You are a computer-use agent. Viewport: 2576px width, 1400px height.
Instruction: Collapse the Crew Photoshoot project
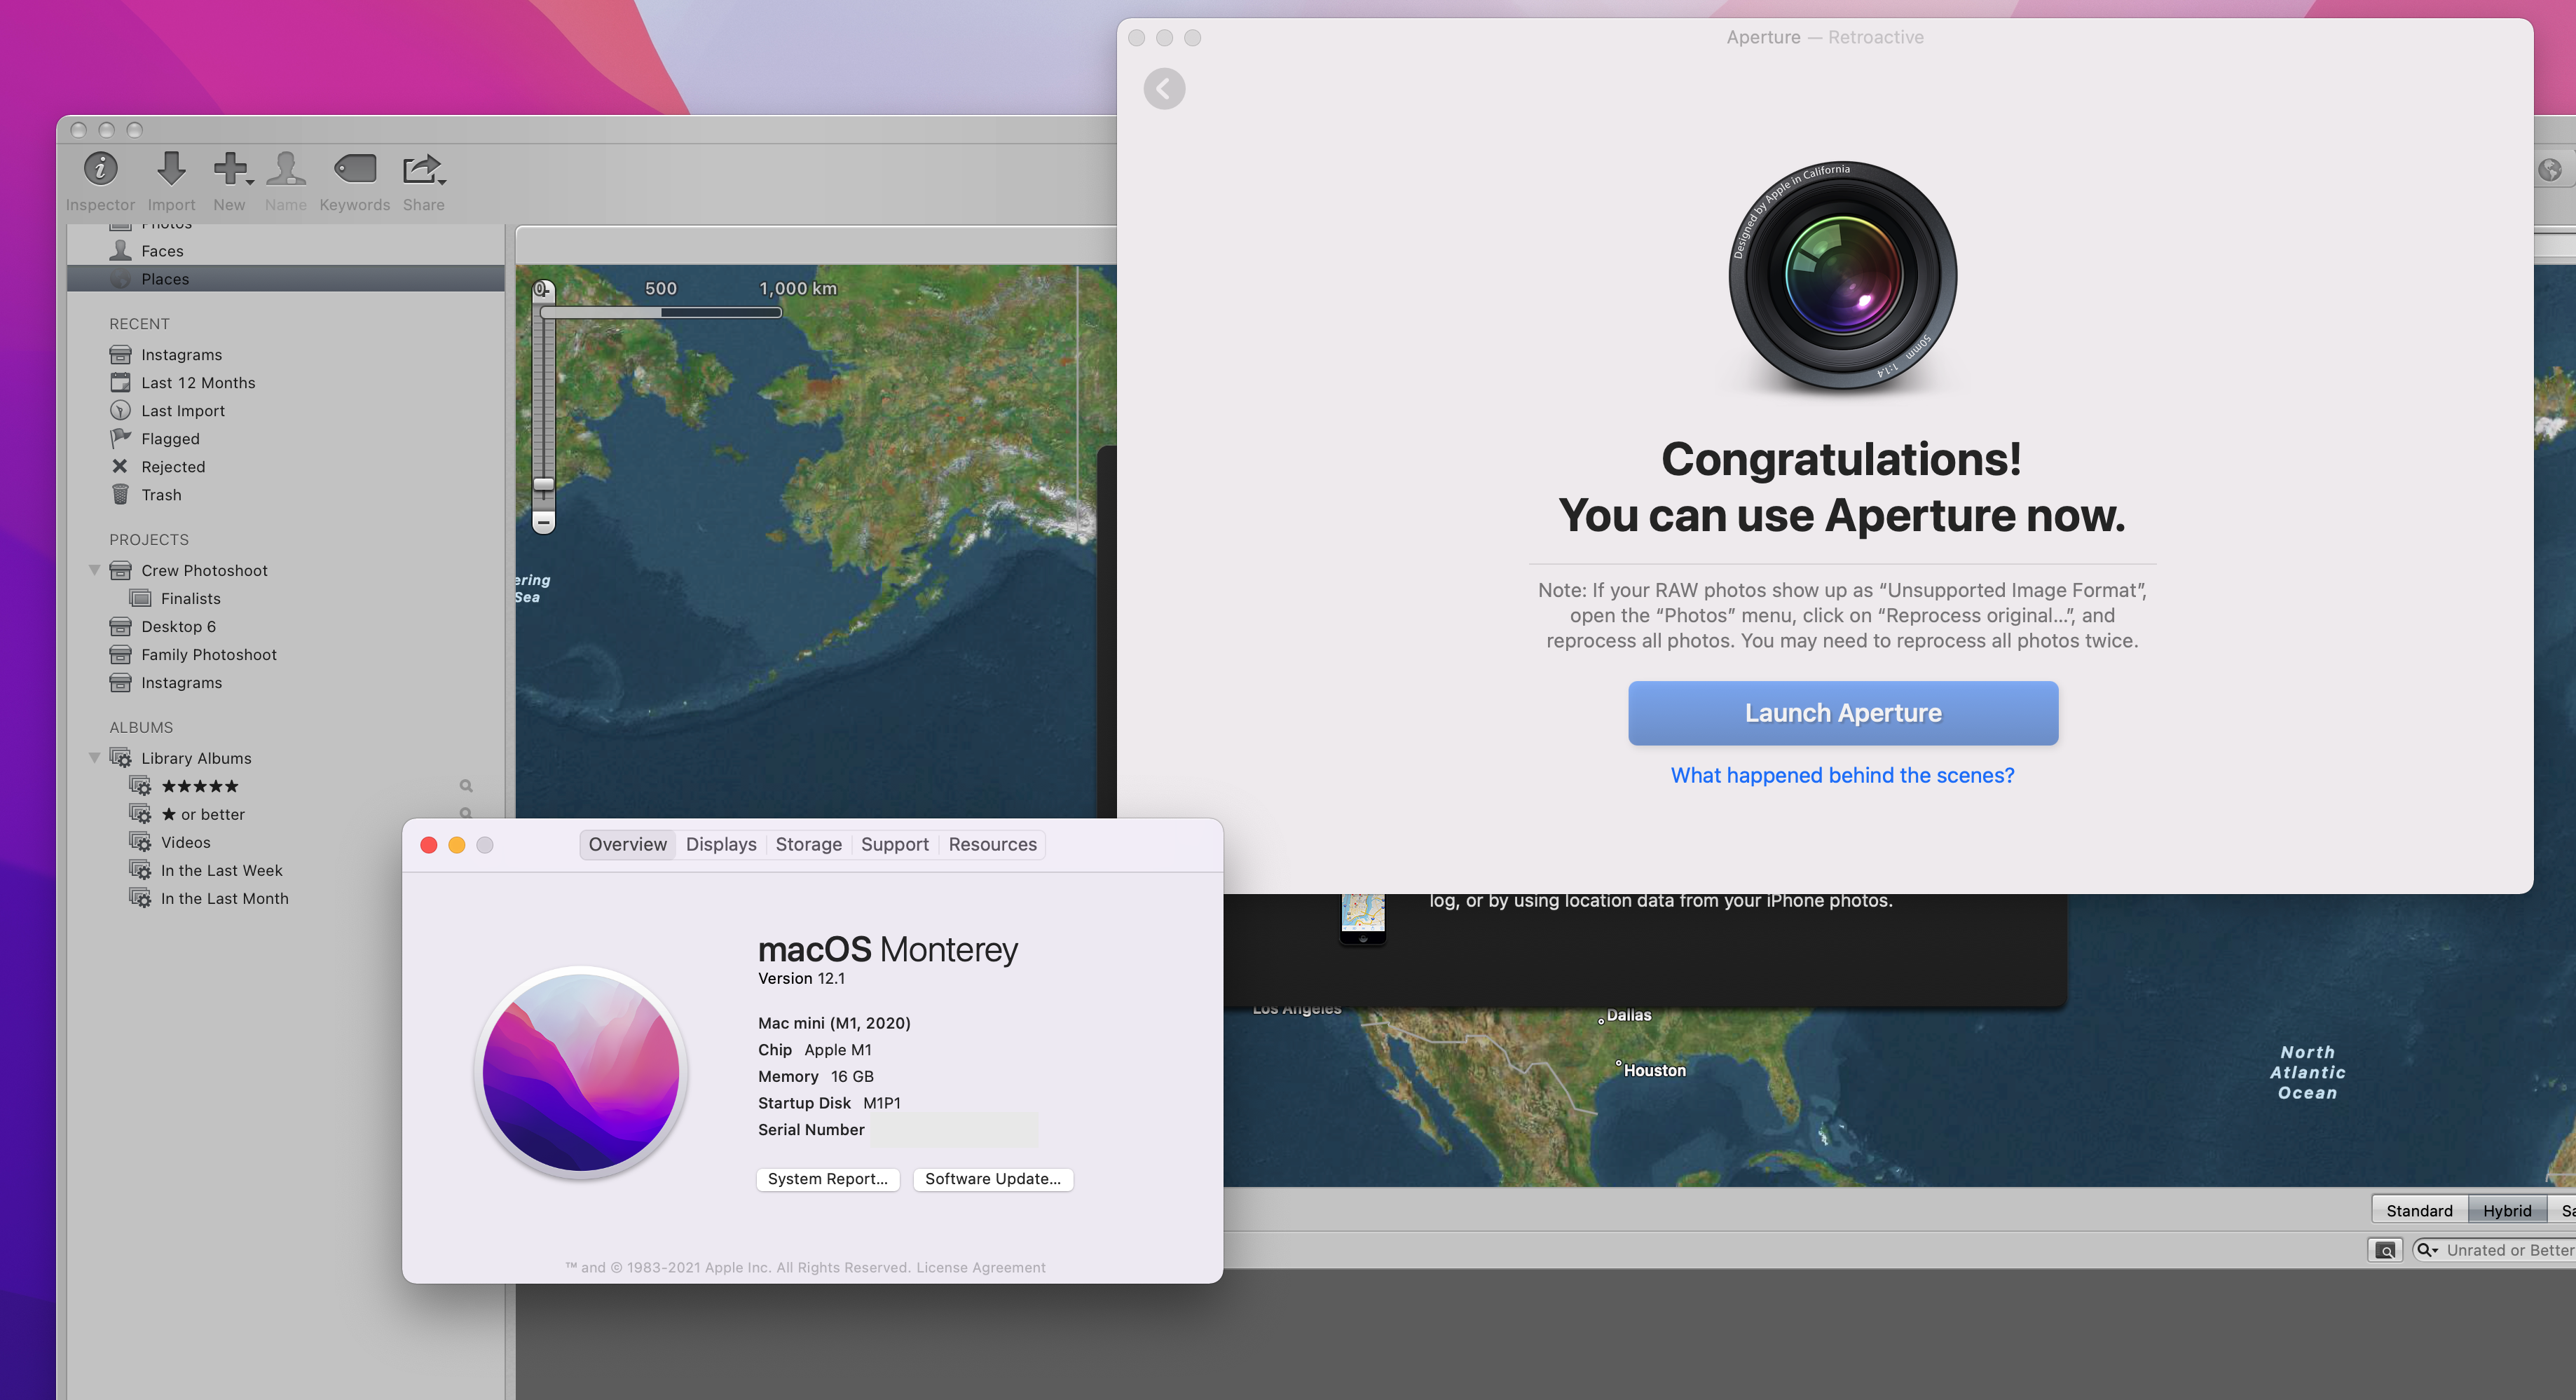[94, 570]
